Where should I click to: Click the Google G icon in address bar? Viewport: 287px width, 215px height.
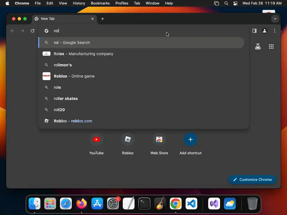click(47, 31)
